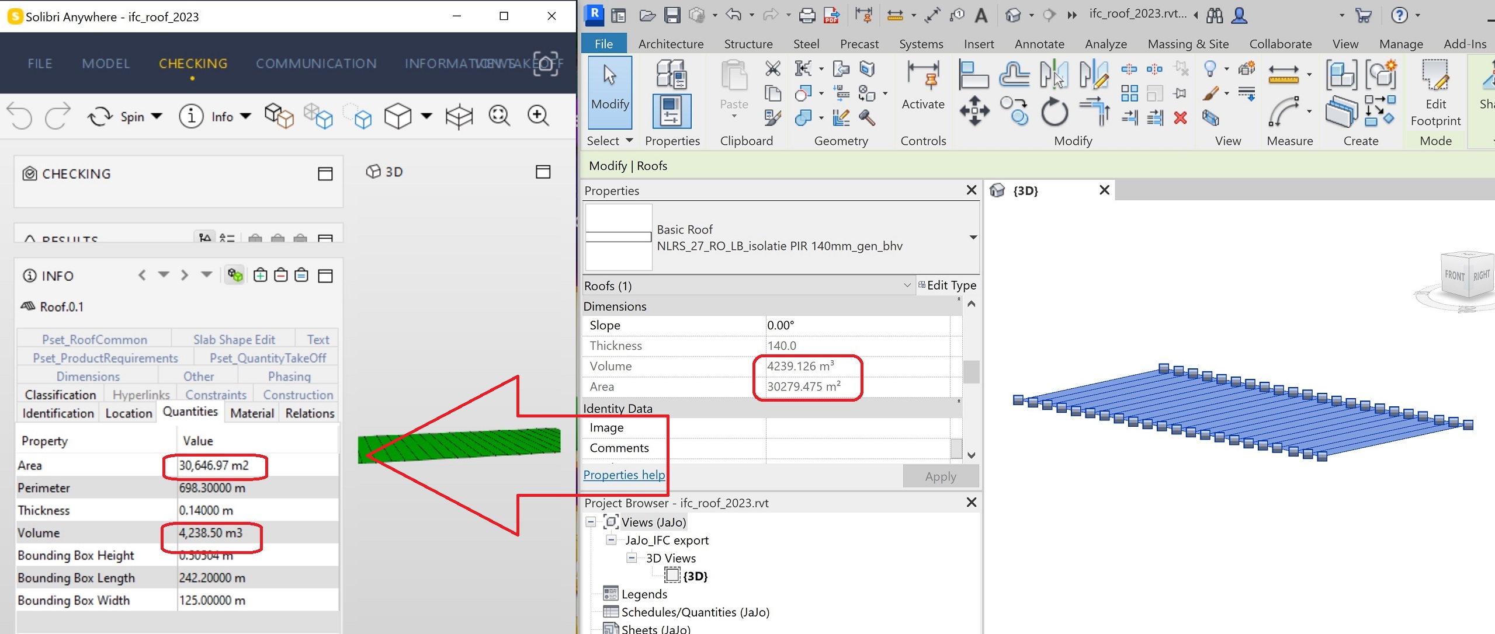The height and width of the screenshot is (634, 1495).
Task: Open the Properties help link
Action: (623, 475)
